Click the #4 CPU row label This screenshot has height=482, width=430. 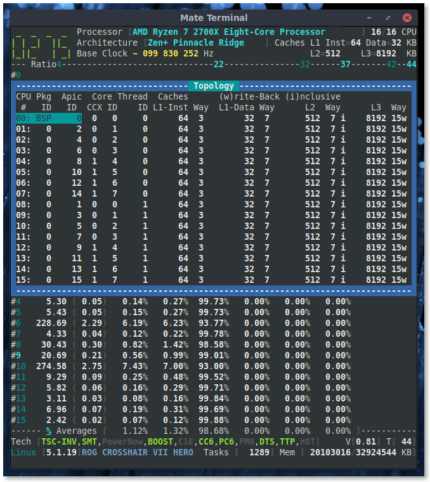tap(16, 301)
